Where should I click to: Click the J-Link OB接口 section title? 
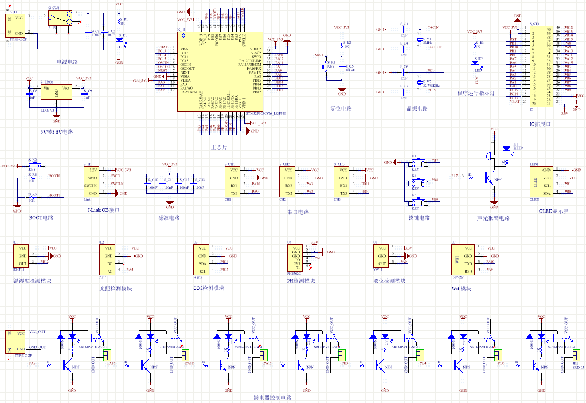tap(104, 210)
